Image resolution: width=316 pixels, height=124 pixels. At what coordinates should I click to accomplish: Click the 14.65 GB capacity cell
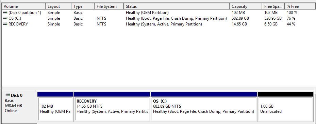[239, 24]
